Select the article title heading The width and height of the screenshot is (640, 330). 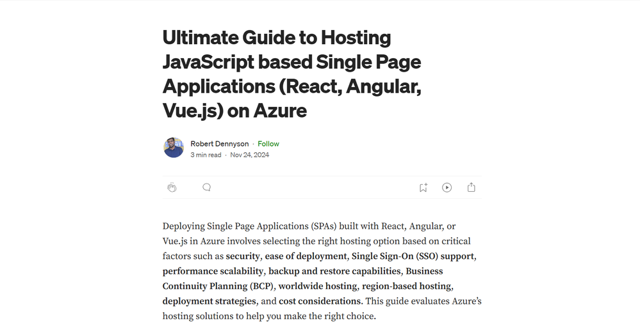click(x=292, y=74)
